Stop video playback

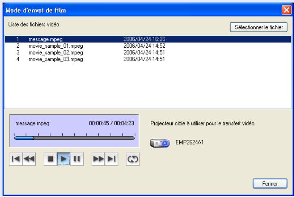(x=50, y=159)
